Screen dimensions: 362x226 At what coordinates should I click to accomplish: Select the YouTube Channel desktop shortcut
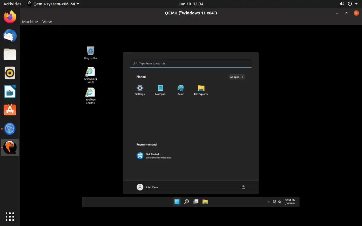click(x=90, y=96)
